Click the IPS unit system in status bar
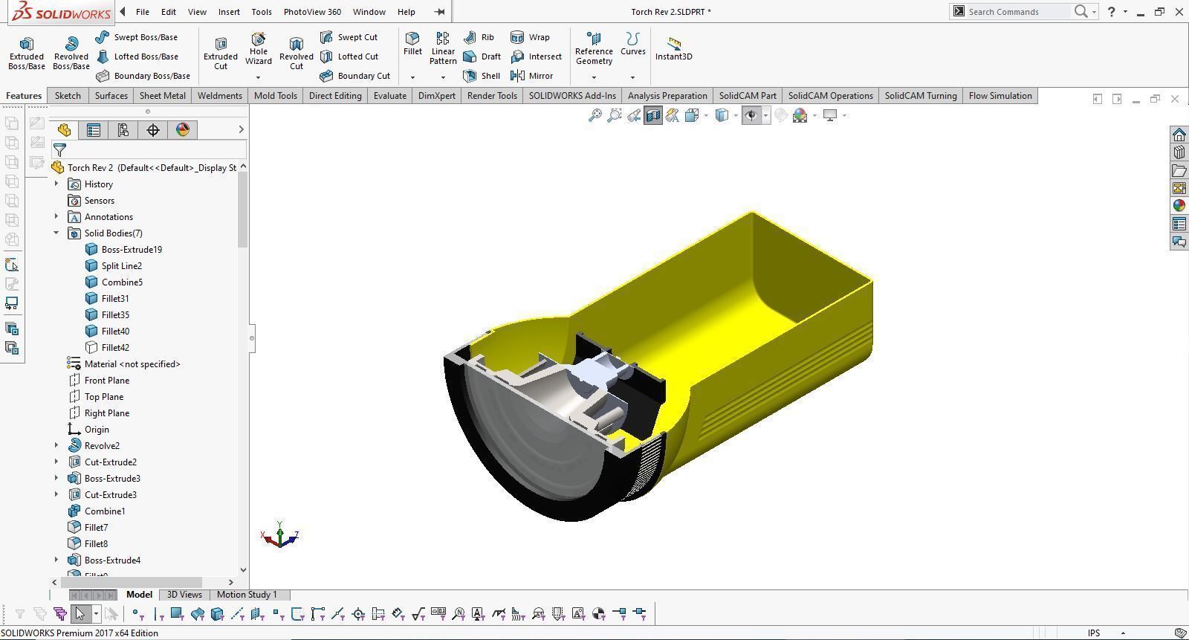This screenshot has height=640, width=1189. [1094, 633]
